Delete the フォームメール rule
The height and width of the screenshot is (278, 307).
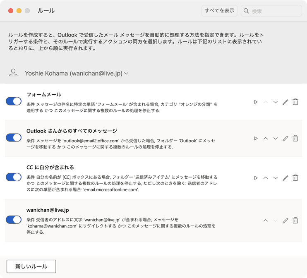(x=295, y=102)
